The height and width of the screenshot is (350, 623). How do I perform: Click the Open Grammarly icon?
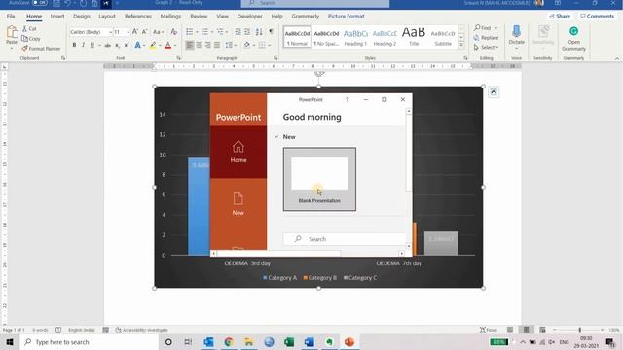pos(573,31)
